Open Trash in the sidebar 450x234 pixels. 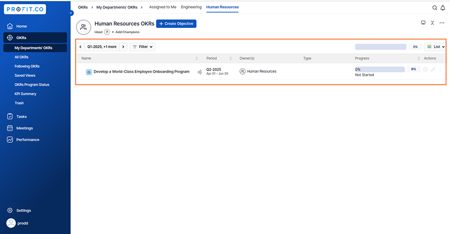coord(19,103)
